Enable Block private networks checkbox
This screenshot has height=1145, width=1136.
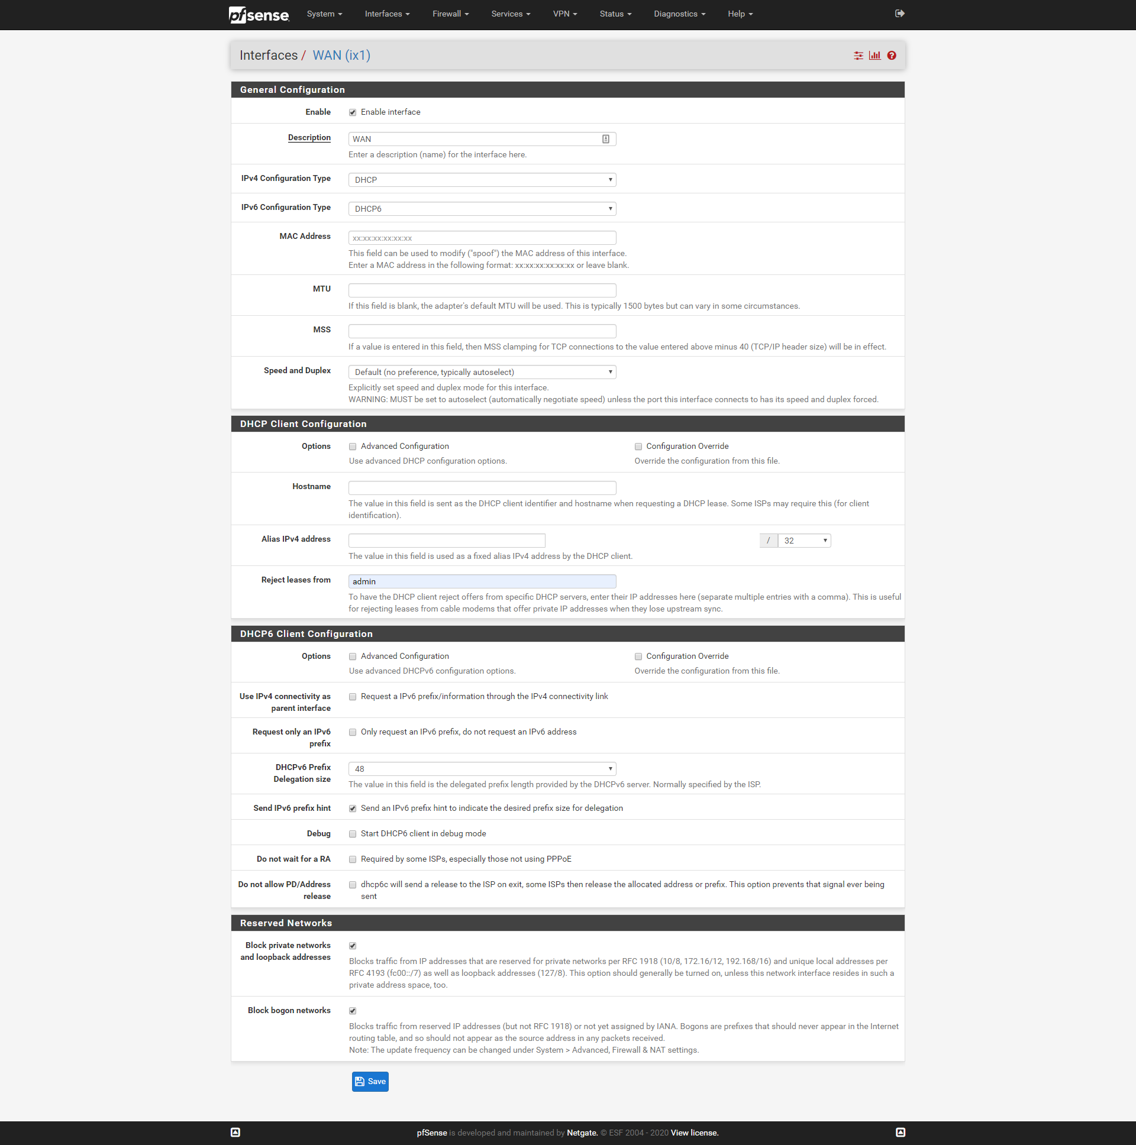(x=353, y=945)
